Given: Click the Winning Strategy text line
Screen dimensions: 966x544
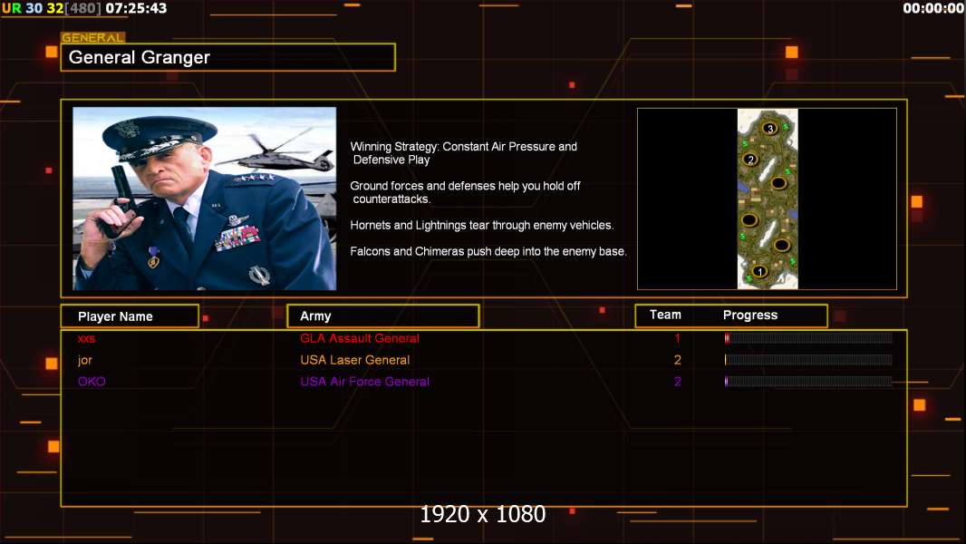Looking at the screenshot, I should coord(463,153).
